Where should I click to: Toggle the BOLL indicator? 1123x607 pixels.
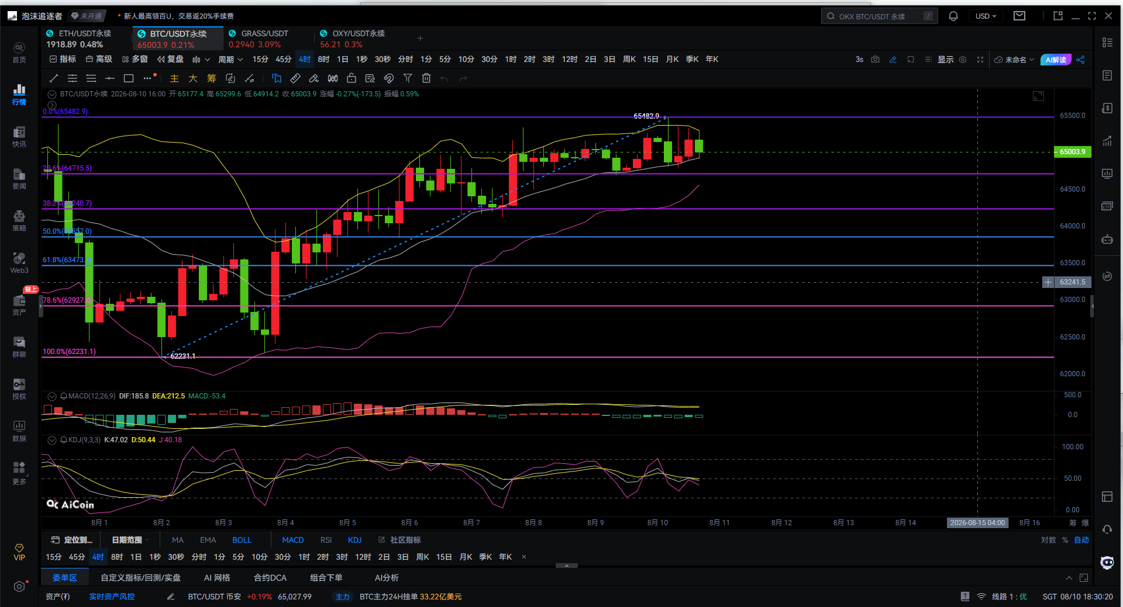tap(242, 540)
